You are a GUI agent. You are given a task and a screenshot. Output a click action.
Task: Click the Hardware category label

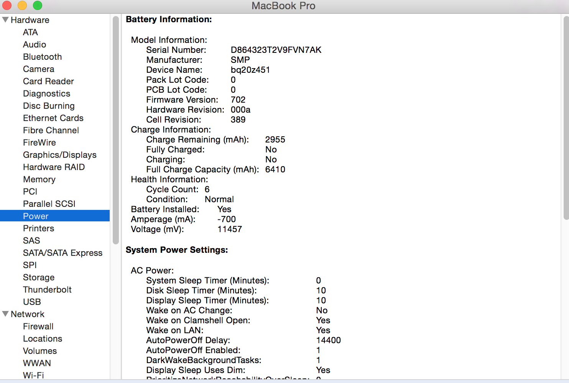click(30, 20)
